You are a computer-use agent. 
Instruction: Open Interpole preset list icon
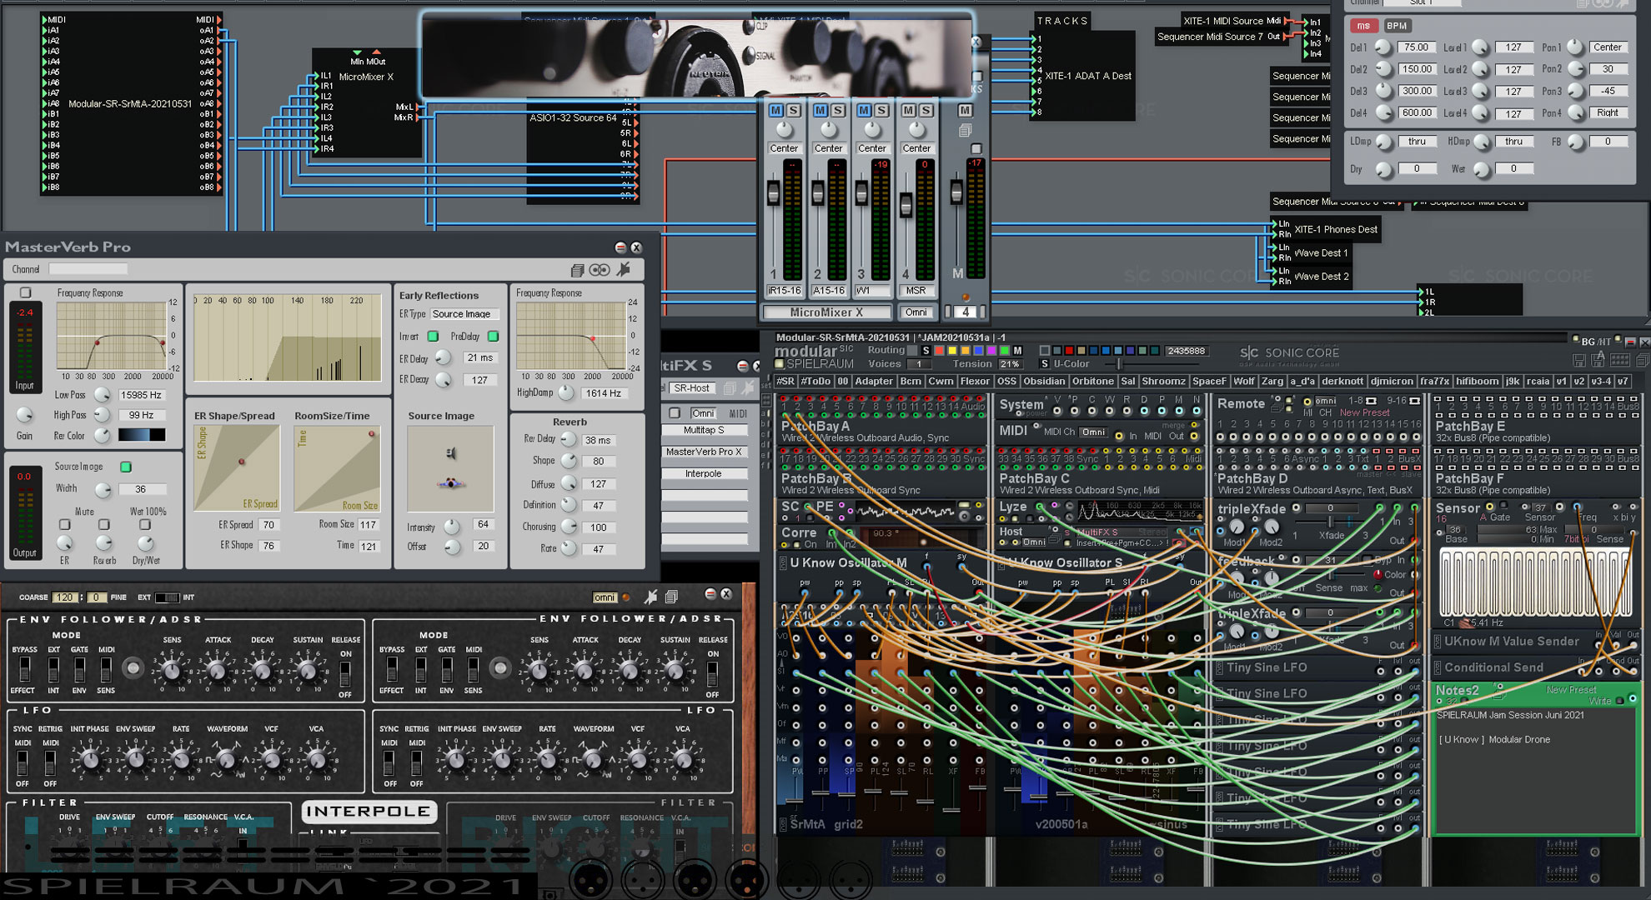[x=671, y=597]
